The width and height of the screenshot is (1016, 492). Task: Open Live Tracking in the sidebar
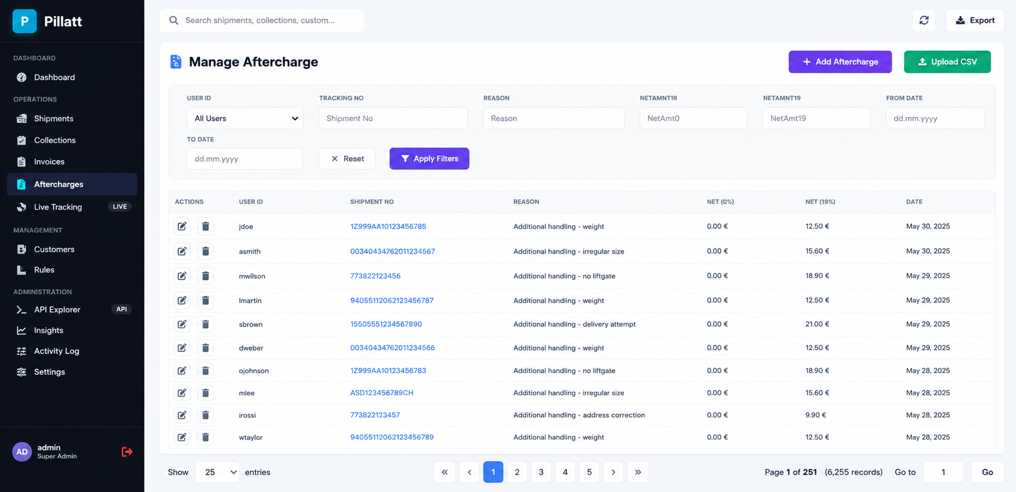[72, 207]
